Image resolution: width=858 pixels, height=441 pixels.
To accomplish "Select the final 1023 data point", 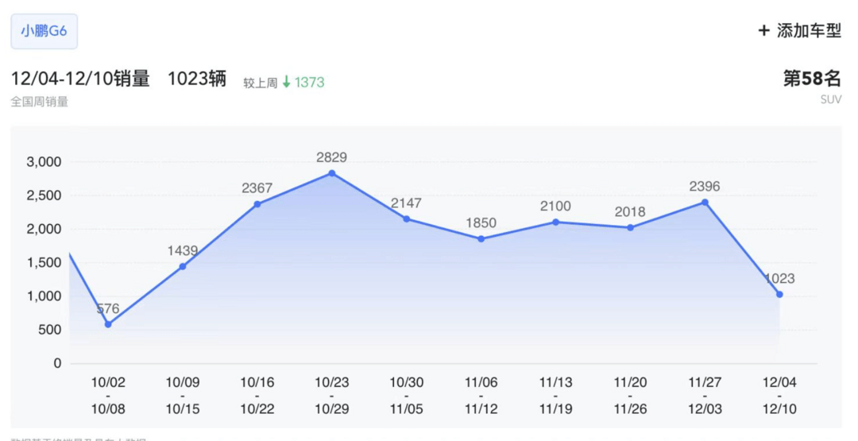I will (x=779, y=294).
